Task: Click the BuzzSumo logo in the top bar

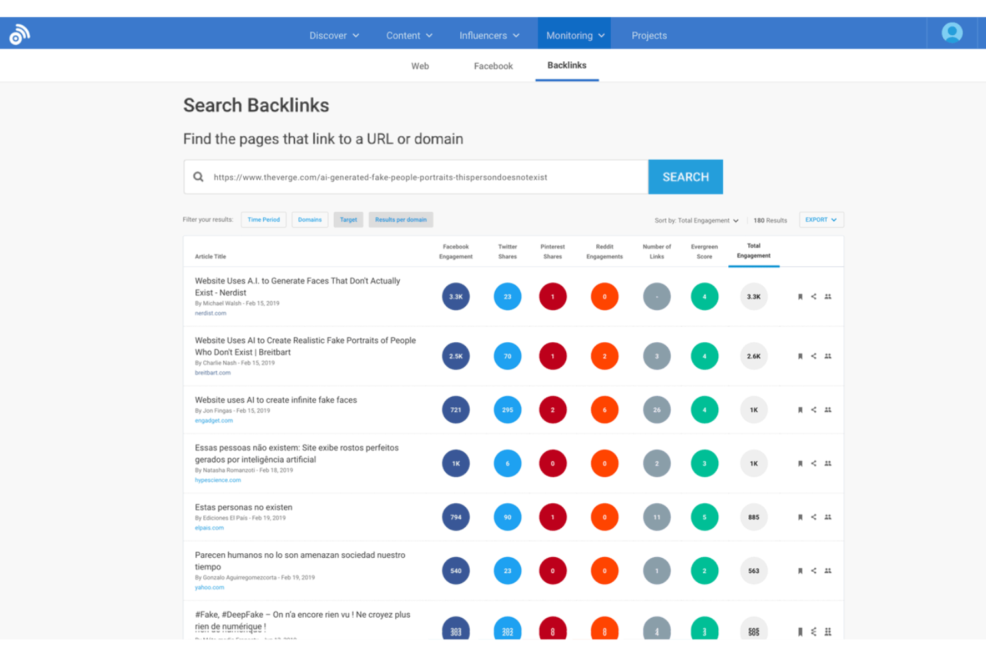Action: (19, 33)
